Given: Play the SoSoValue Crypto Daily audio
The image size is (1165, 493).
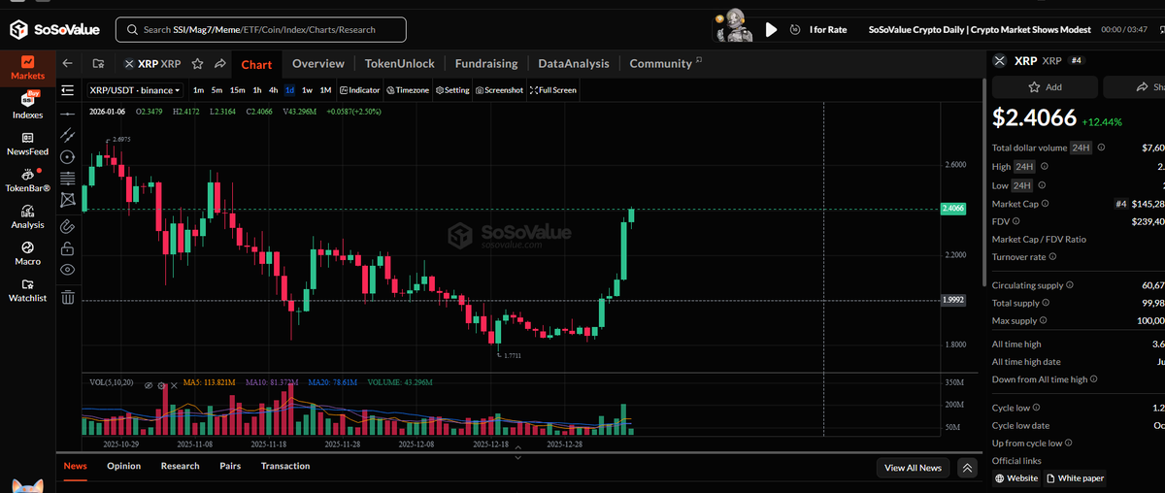Looking at the screenshot, I should [771, 30].
